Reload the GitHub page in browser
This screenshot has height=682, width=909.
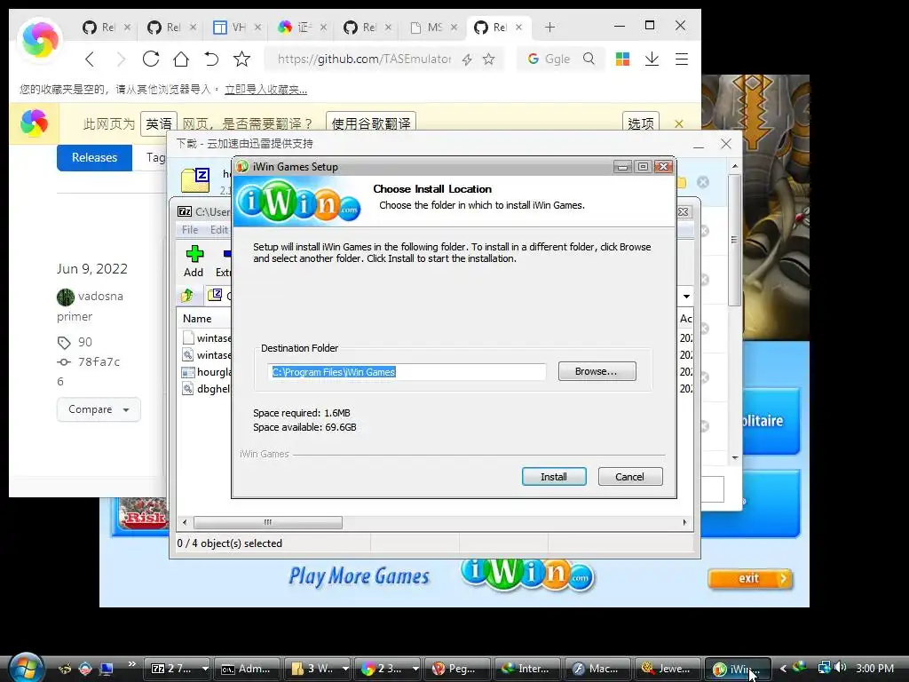tap(151, 59)
